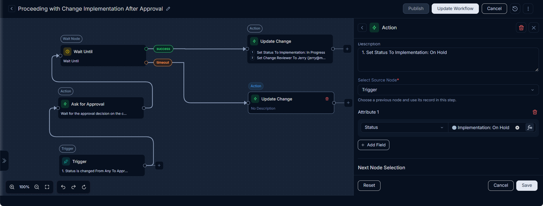Clear the Implementation: On Hold value

(517, 128)
